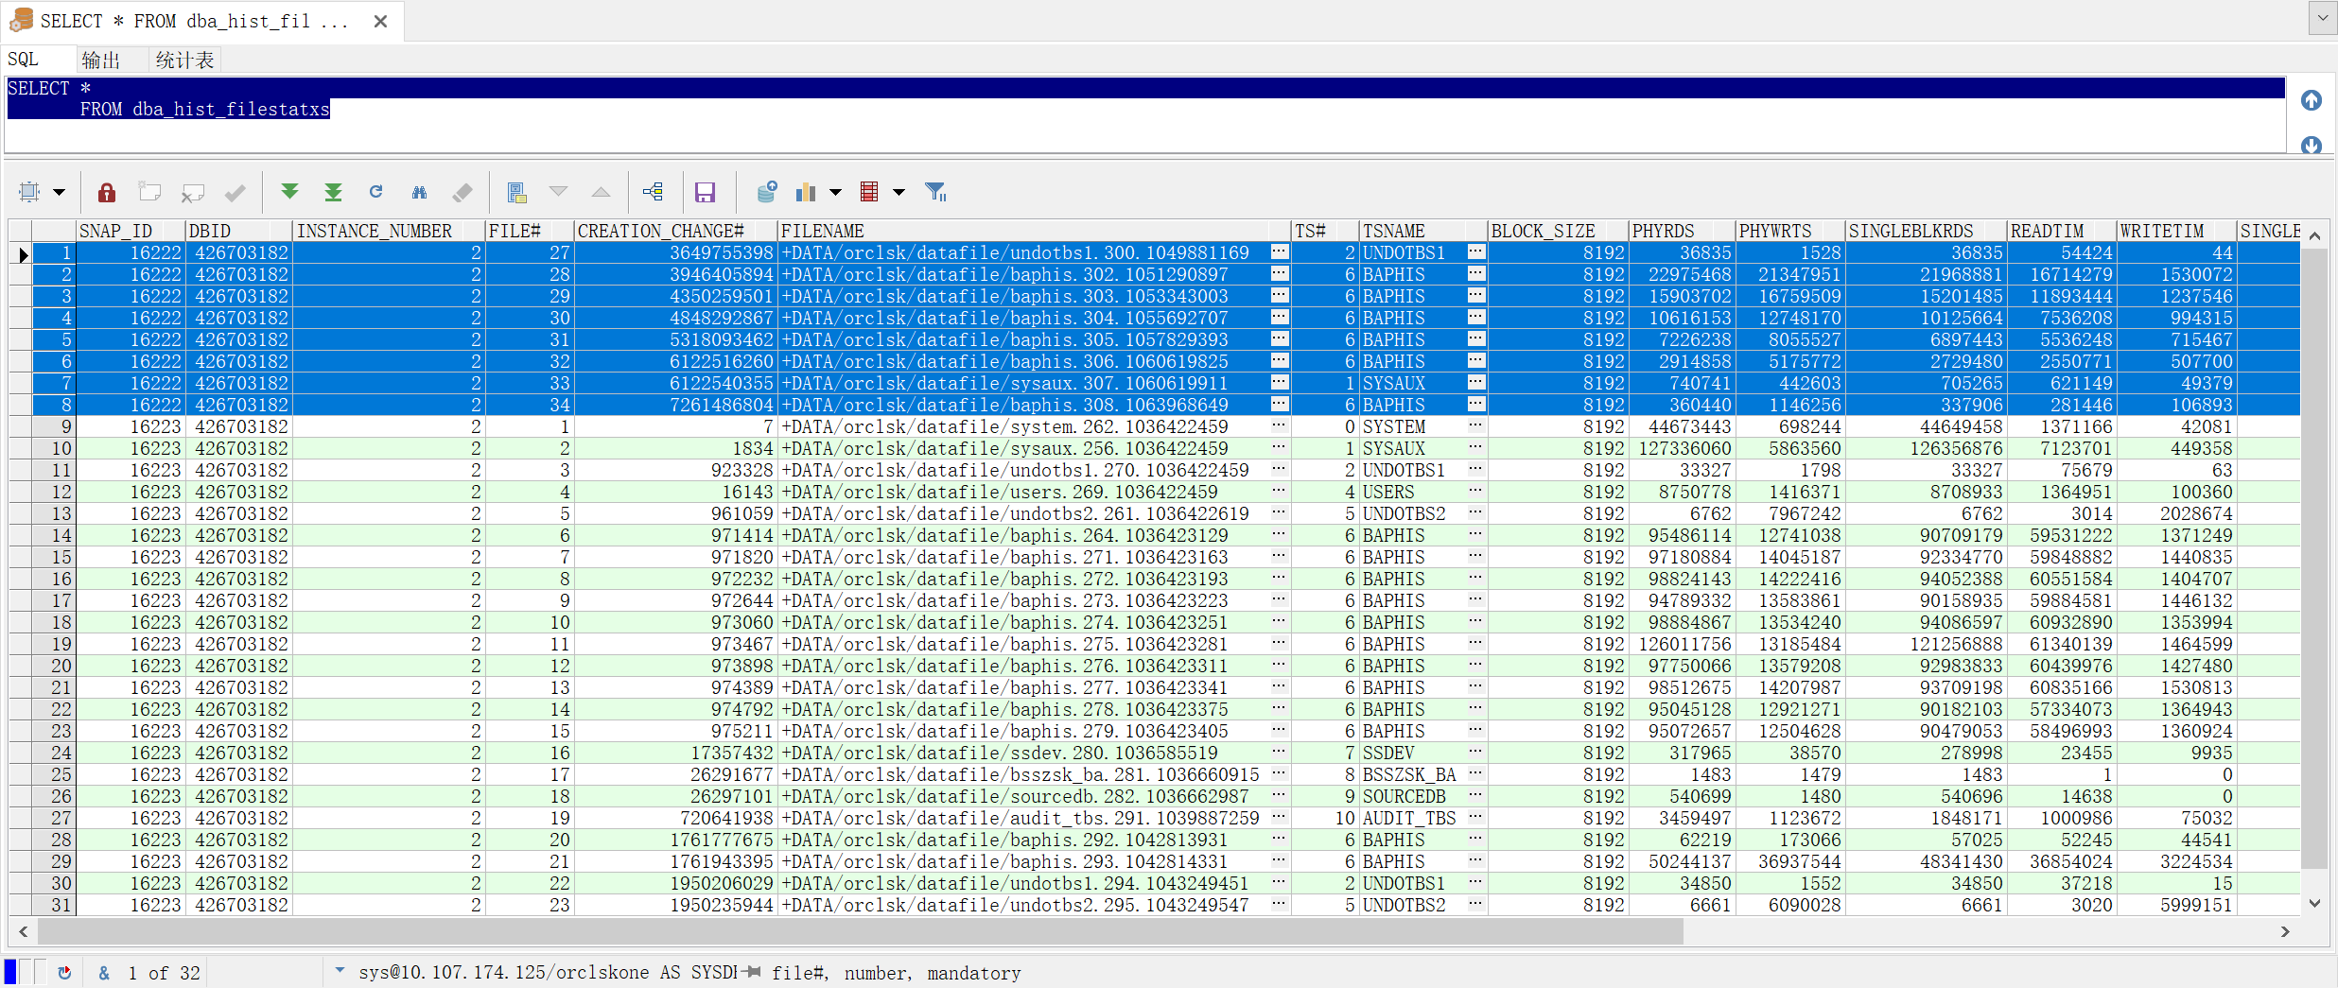Click the INSTANCE_NUMBER column header
This screenshot has width=2338, height=988.
(x=389, y=231)
